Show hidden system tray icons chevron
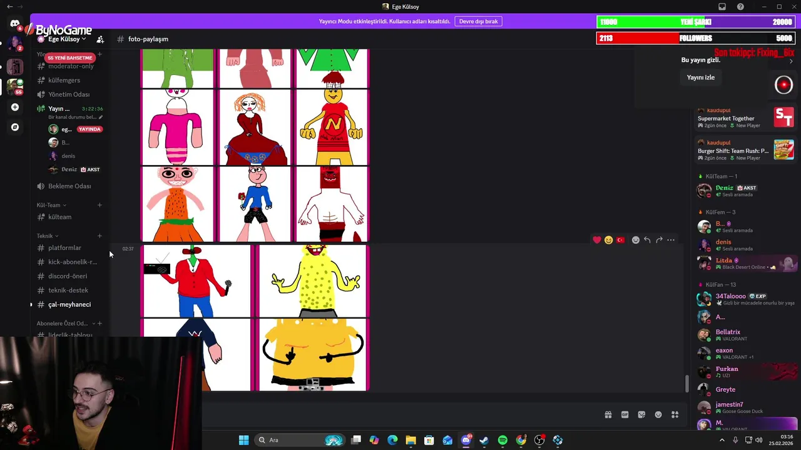Image resolution: width=801 pixels, height=450 pixels. [722, 440]
